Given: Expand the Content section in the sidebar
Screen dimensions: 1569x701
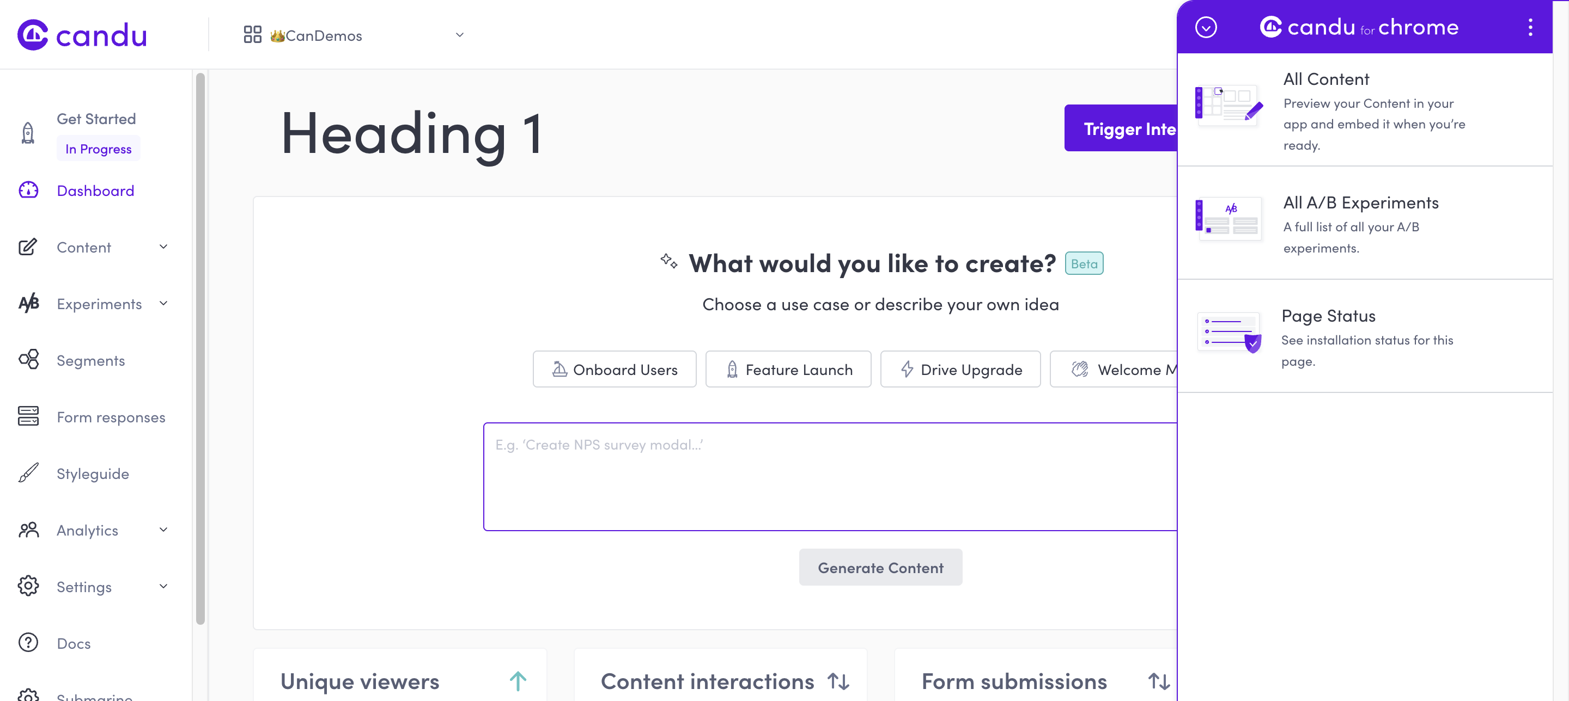Looking at the screenshot, I should coord(163,247).
